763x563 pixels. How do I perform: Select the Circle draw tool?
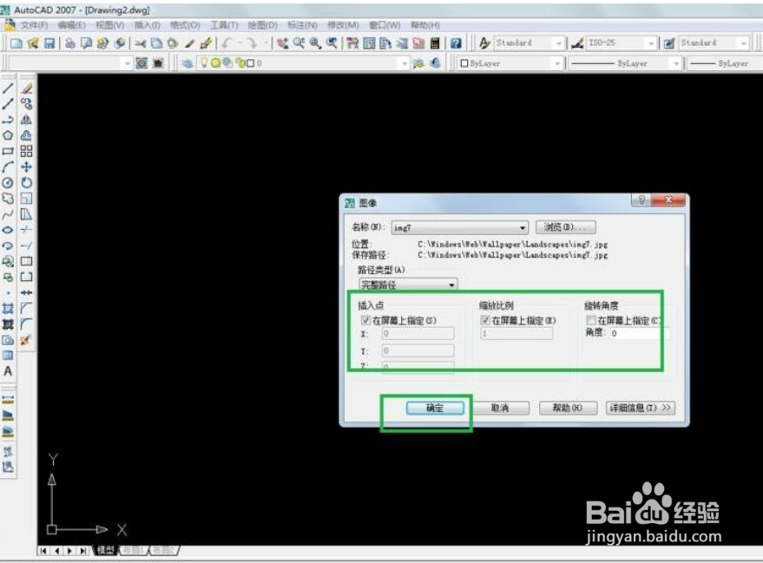click(8, 183)
